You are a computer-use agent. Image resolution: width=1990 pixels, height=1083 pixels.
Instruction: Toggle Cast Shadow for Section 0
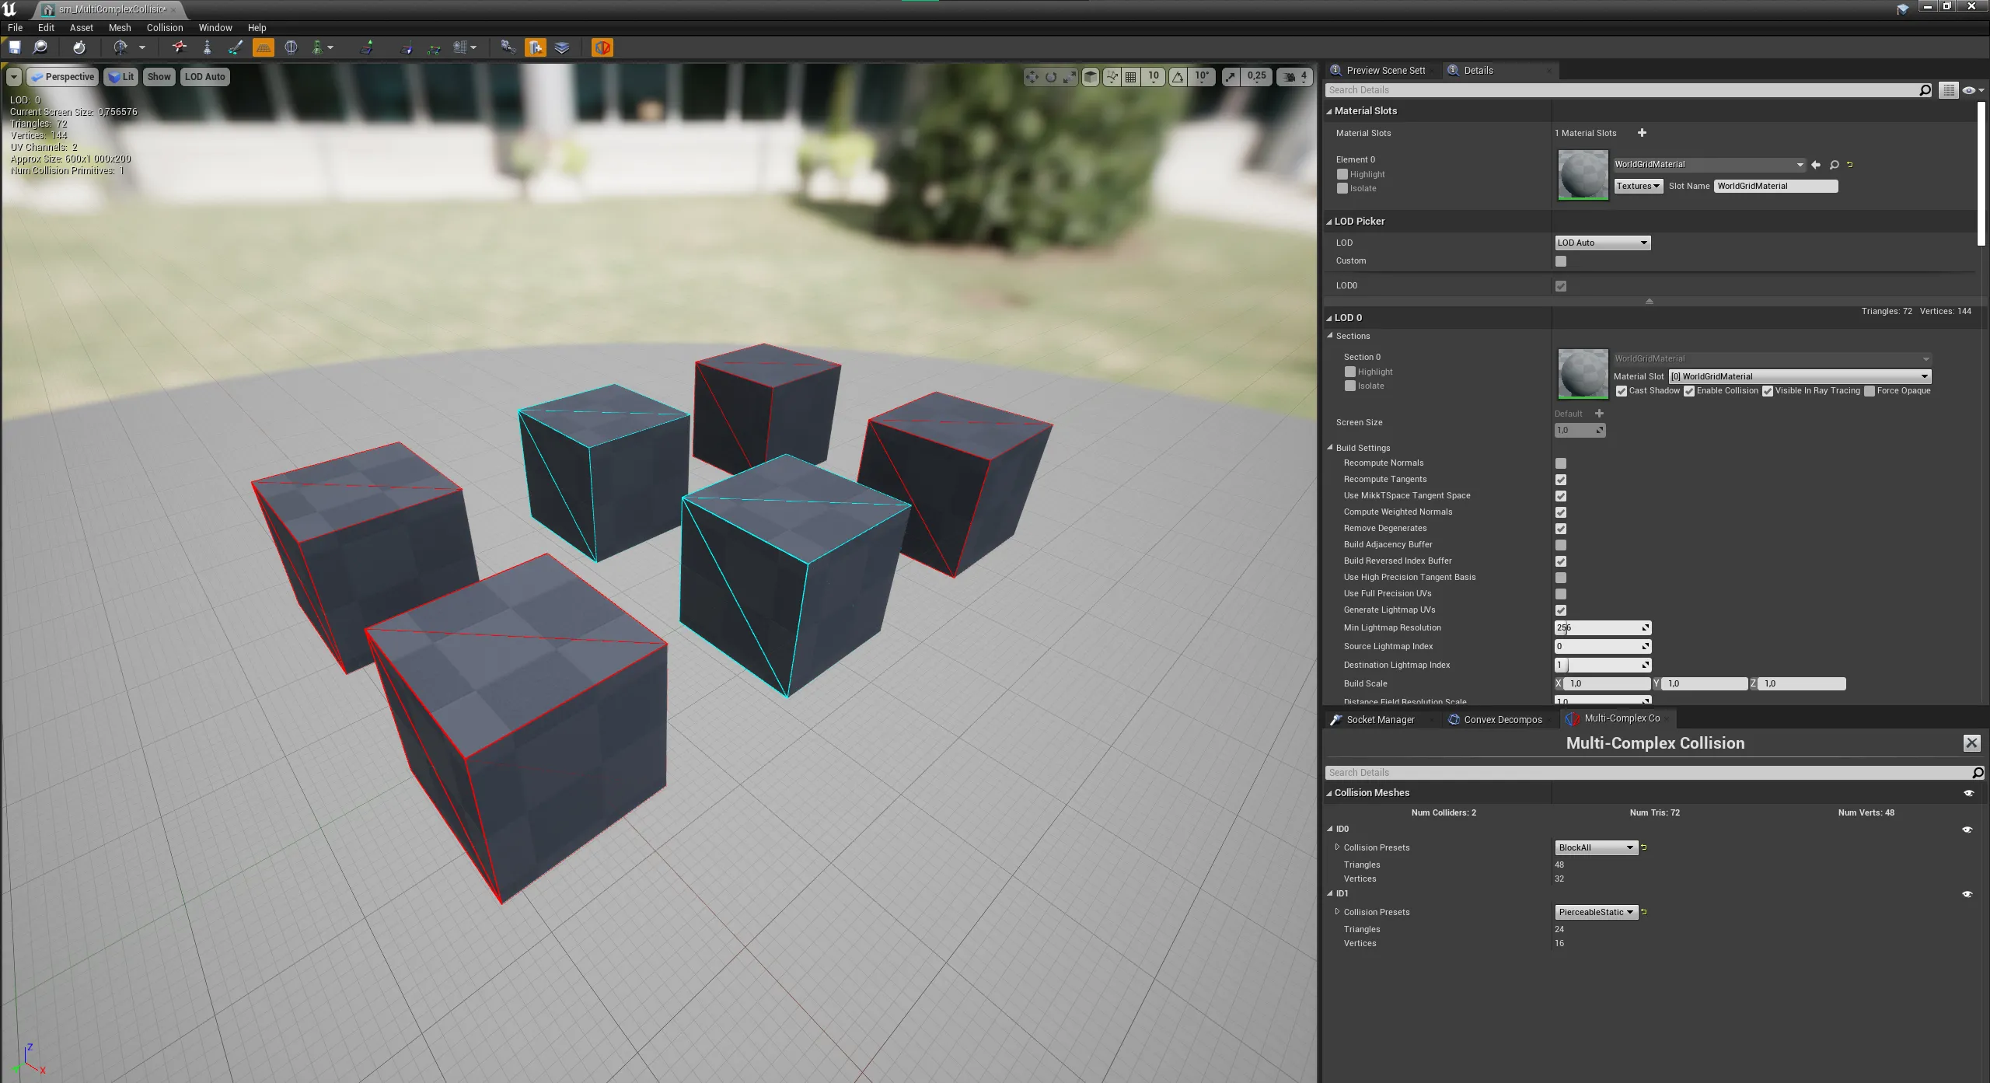[1622, 391]
